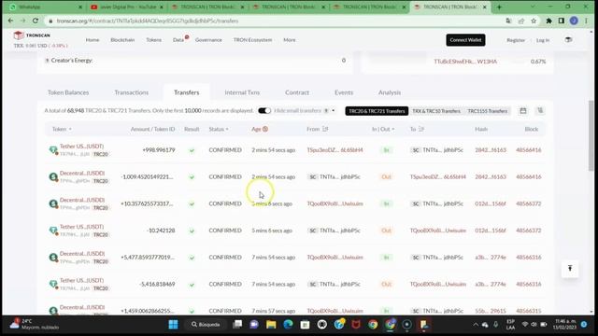Click the From column filter icon
The width and height of the screenshot is (598, 336).
pos(325,129)
